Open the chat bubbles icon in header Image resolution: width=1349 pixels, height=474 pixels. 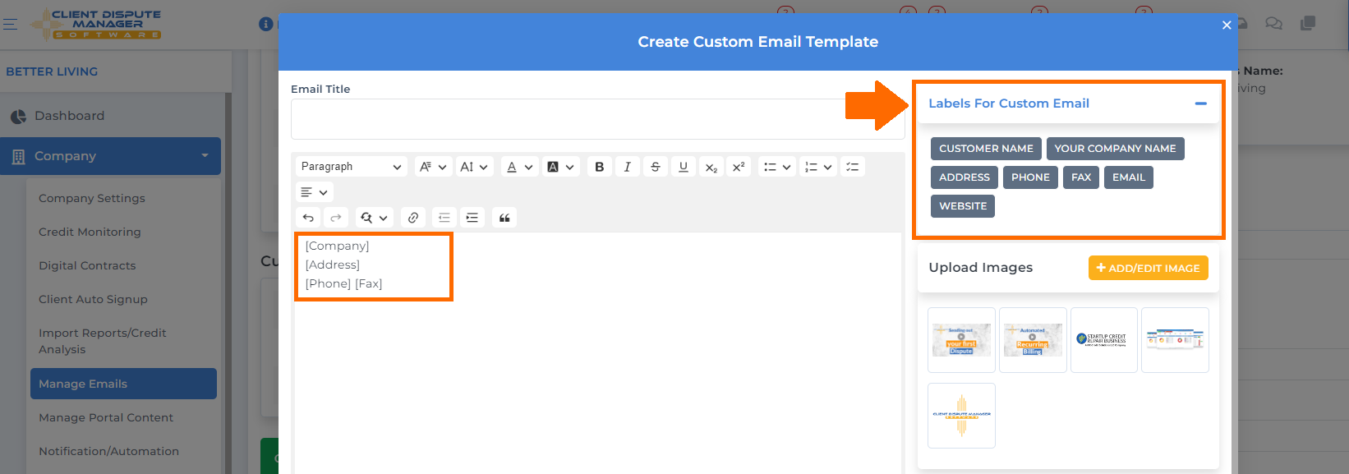(x=1273, y=24)
